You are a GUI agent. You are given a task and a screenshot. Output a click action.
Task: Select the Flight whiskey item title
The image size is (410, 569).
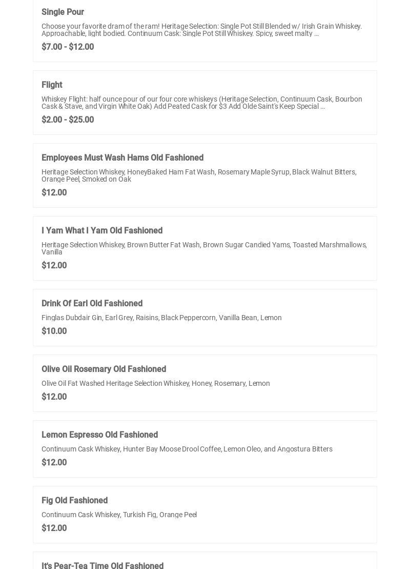coord(52,85)
